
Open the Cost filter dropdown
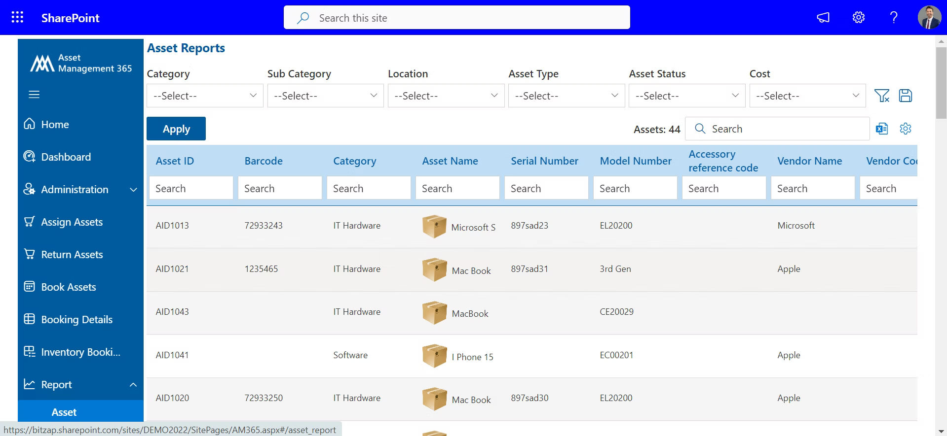click(807, 96)
